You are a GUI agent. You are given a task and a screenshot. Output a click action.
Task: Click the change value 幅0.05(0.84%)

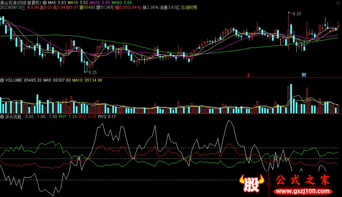[x=128, y=8]
